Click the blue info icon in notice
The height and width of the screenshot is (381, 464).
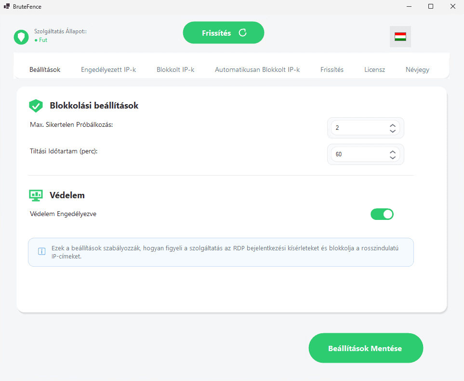pos(42,252)
